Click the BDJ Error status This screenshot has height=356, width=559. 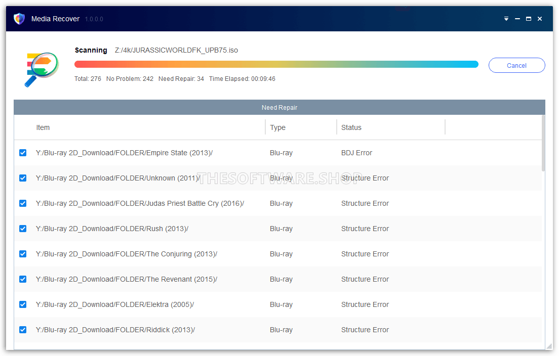pos(356,153)
